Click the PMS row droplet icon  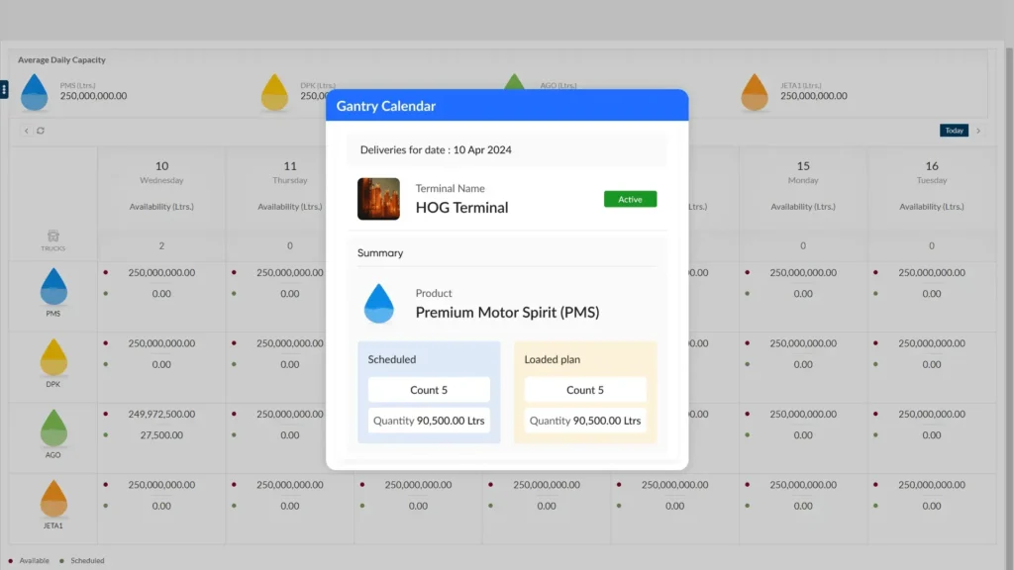[53, 287]
